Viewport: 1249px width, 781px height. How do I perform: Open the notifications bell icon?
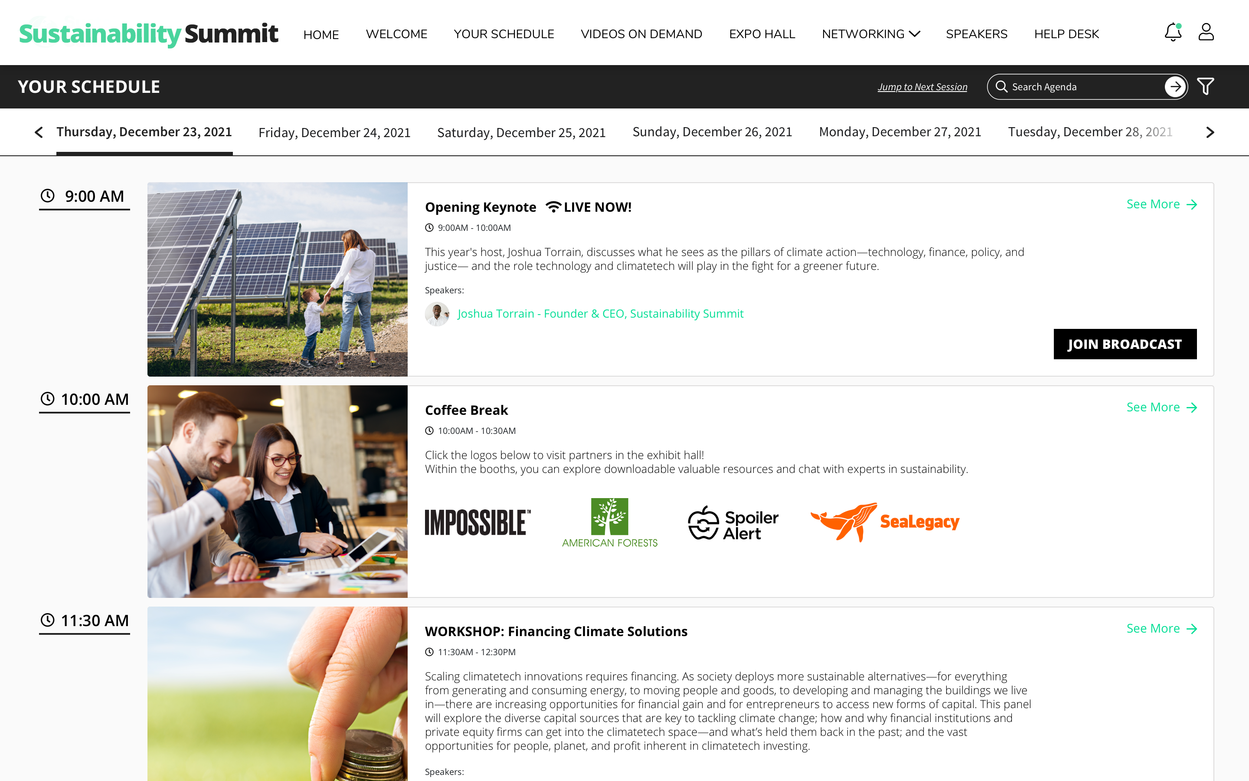tap(1173, 33)
